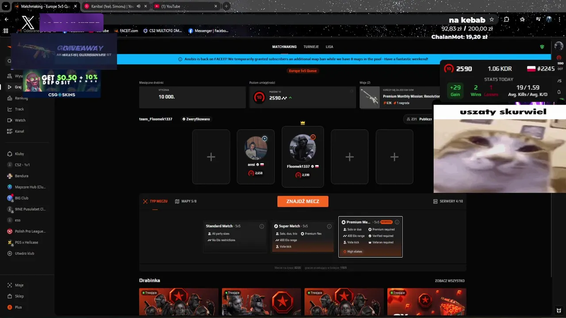
Task: Select the Premium Match type card
Action: coord(371,237)
